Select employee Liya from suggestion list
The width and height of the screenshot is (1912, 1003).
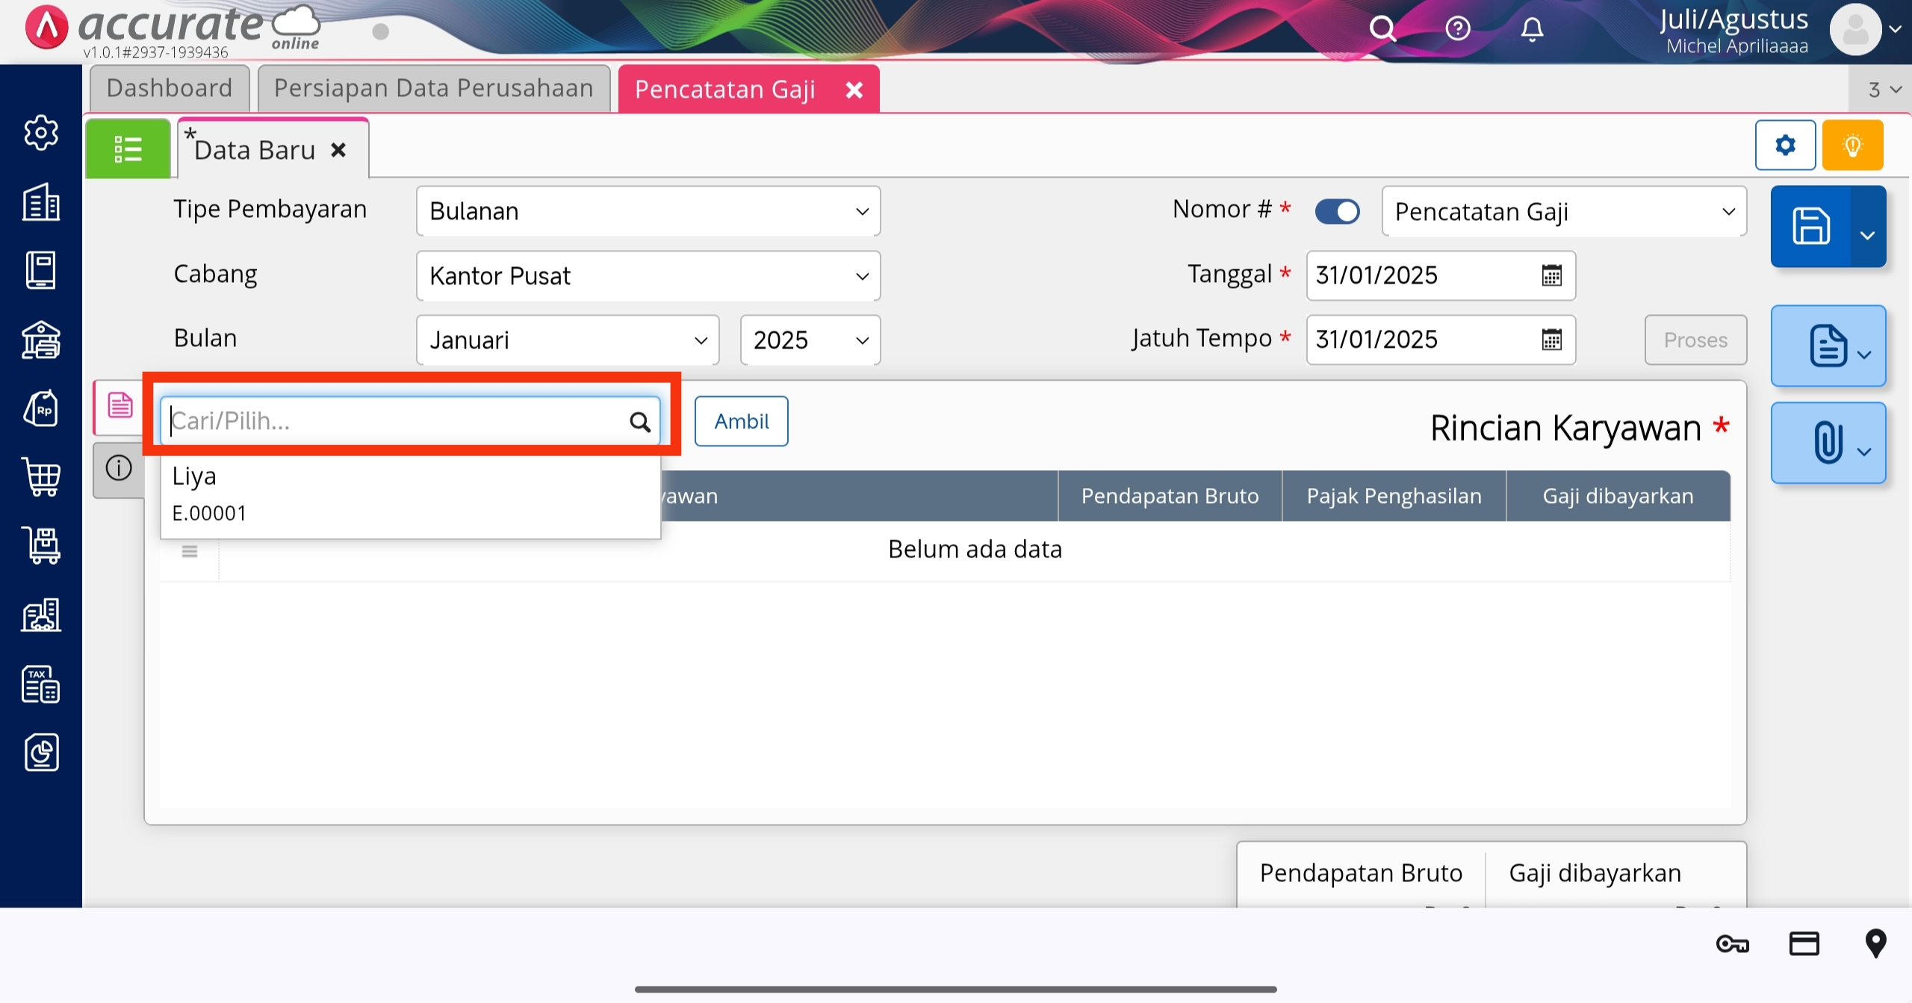[x=409, y=494]
